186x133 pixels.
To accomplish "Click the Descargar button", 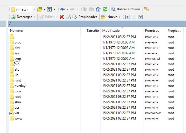I will point(21,17).
